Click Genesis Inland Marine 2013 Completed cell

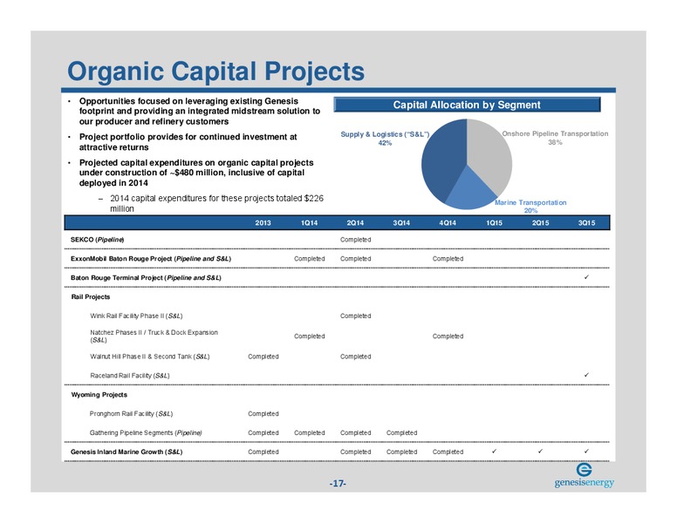(x=263, y=452)
